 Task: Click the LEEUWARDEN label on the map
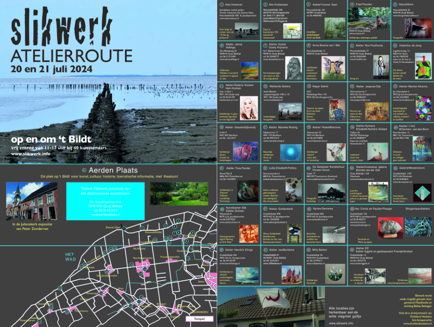click(x=200, y=312)
